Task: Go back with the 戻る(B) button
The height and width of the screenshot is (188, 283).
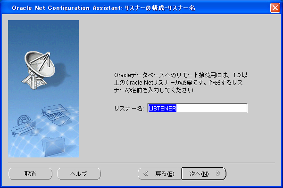Action: (x=159, y=173)
